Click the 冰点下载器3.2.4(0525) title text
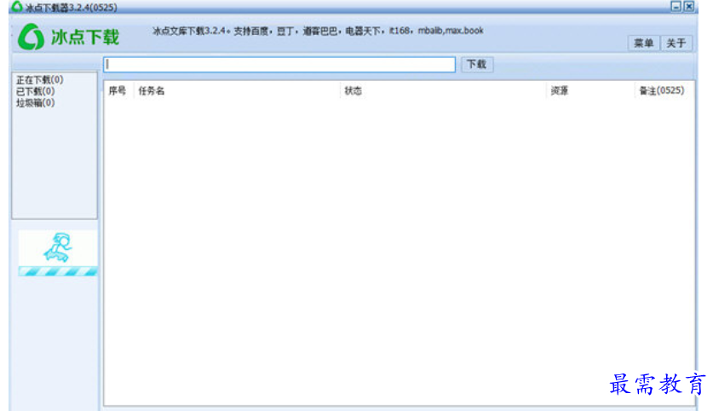This screenshot has height=411, width=713. 72,8
